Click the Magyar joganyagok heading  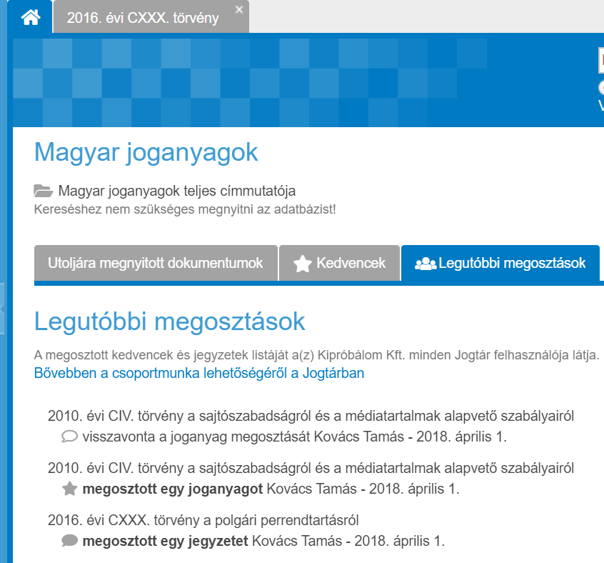tap(146, 152)
